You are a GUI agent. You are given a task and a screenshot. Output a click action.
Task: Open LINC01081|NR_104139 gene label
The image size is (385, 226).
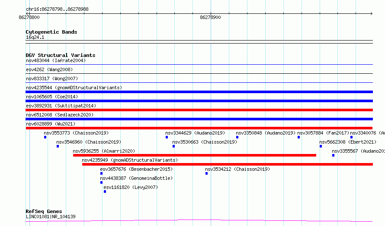click(51, 217)
